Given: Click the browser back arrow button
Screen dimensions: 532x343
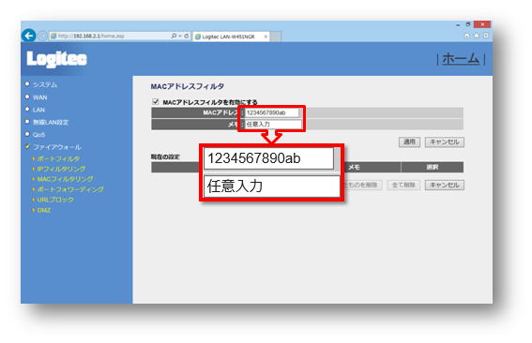Looking at the screenshot, I should [28, 36].
